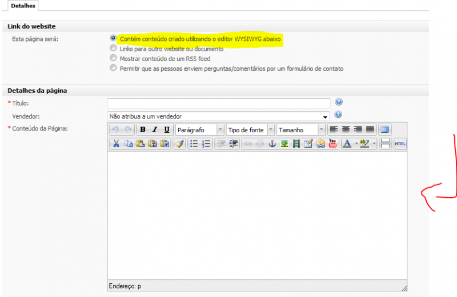The width and height of the screenshot is (457, 297).
Task: Paste as plain text
Action: [x=153, y=144]
